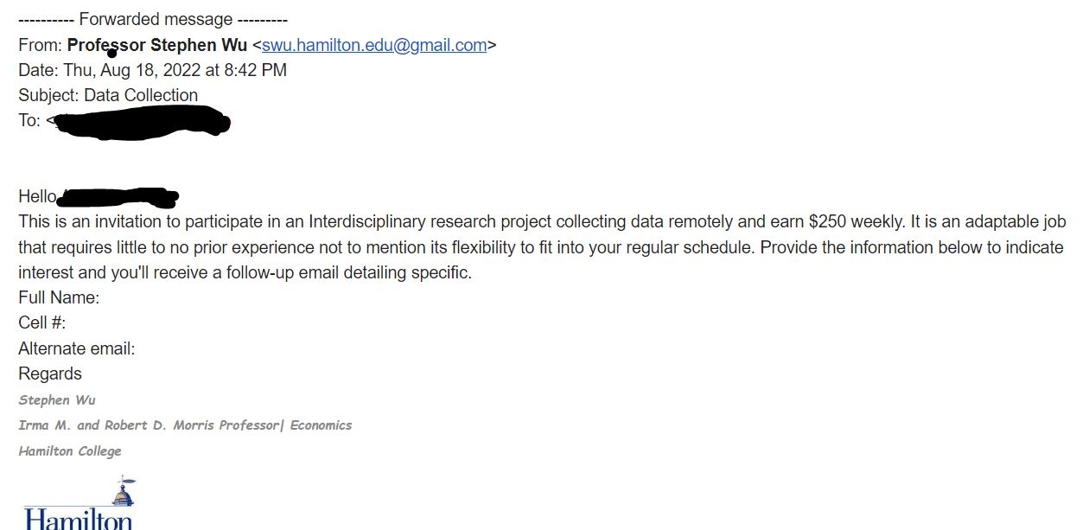Click the redacted name after Hello
1089x530 pixels.
(120, 197)
